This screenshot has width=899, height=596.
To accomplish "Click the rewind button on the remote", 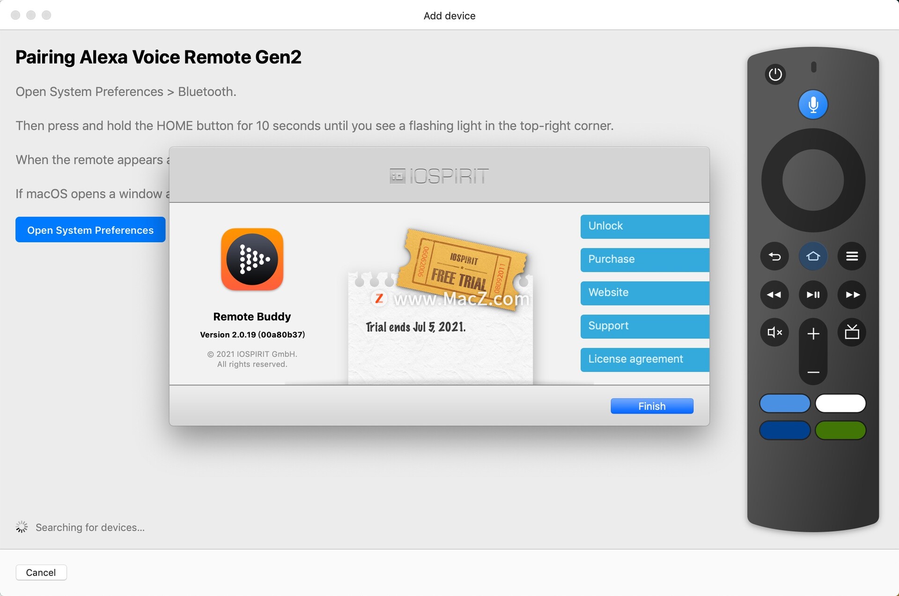I will (x=774, y=295).
